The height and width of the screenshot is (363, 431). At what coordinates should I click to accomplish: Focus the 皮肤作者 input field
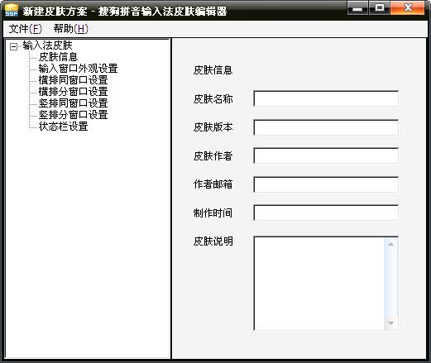(326, 155)
